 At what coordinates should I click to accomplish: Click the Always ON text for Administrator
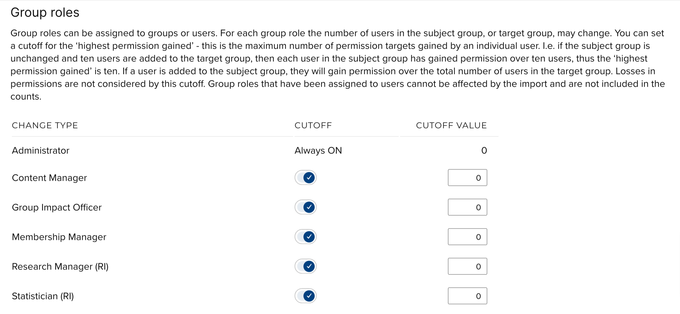click(x=318, y=151)
